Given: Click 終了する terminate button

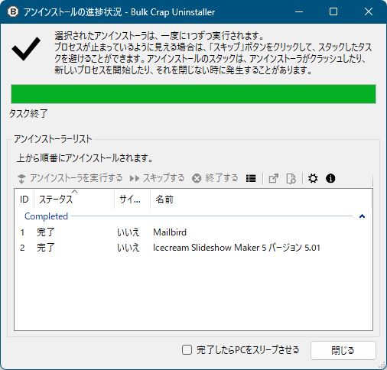Looking at the screenshot, I should coord(215,178).
